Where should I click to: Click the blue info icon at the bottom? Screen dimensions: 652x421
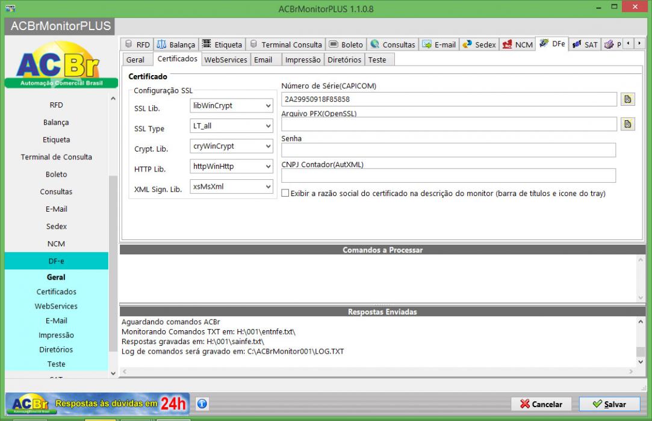click(202, 404)
